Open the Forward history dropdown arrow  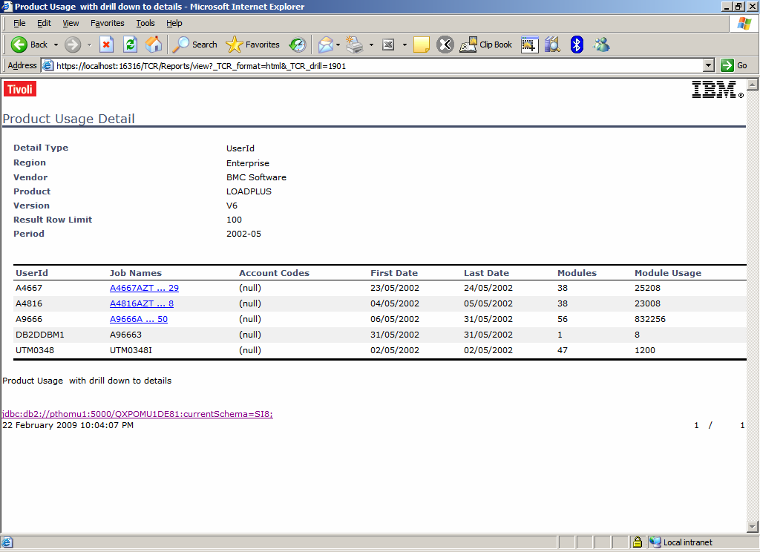89,45
